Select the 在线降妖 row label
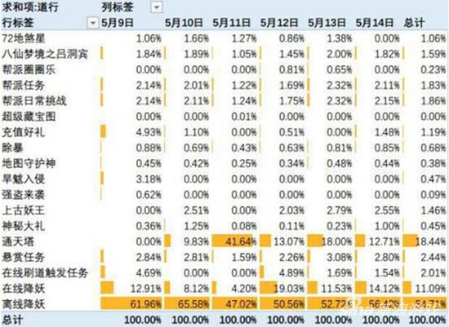 (24, 289)
